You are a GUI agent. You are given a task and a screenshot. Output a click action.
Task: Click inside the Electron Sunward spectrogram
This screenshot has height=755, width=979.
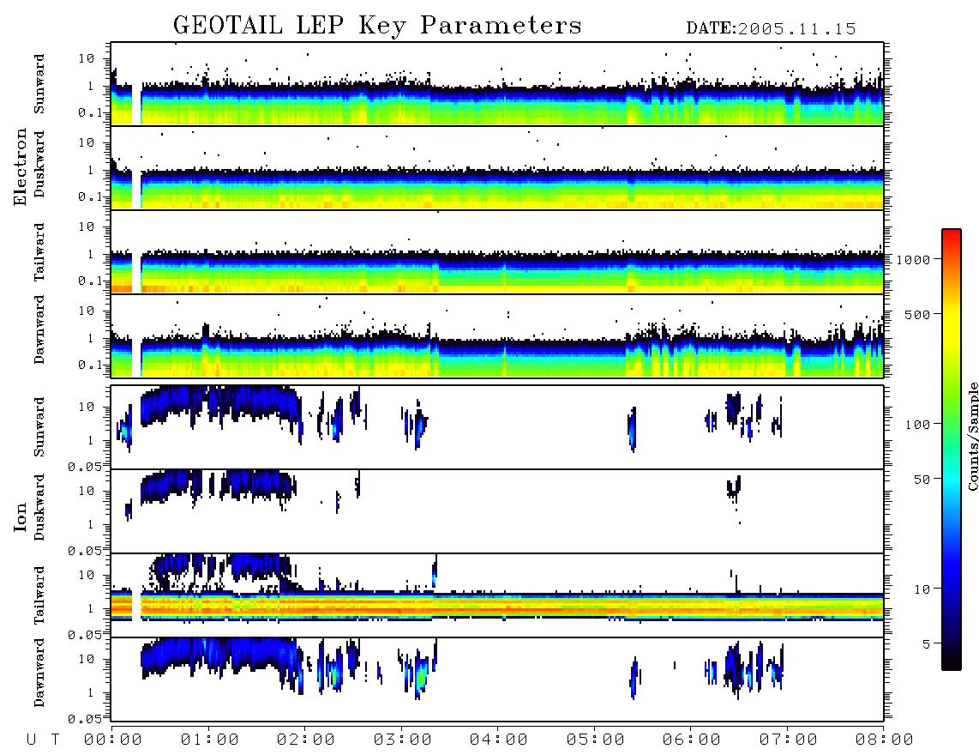point(497,84)
